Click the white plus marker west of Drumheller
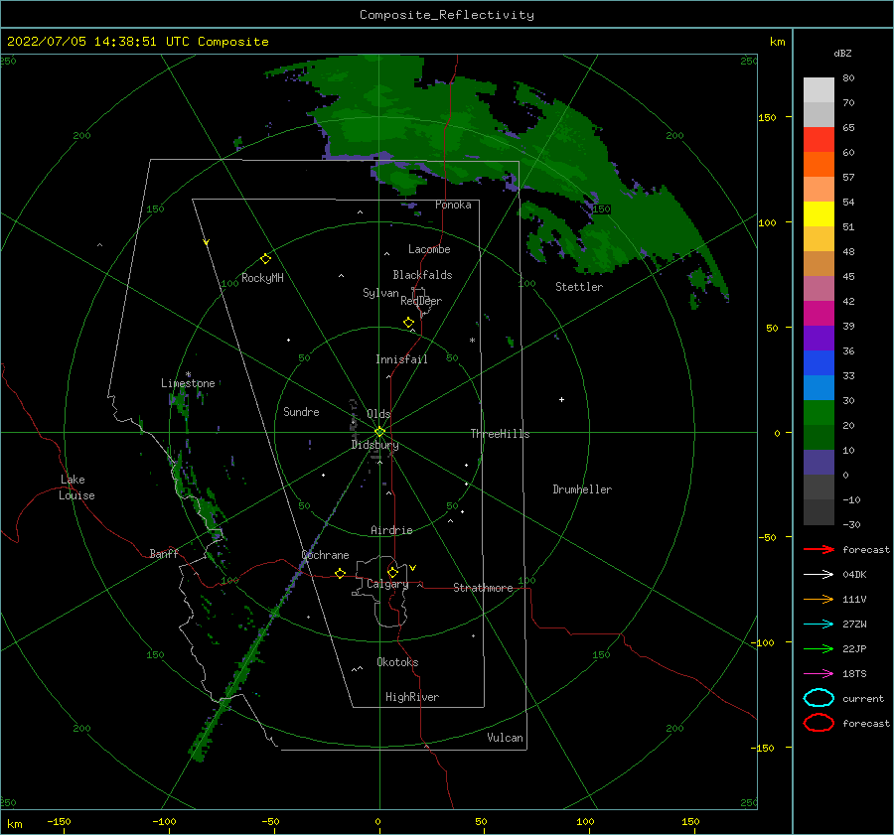The image size is (894, 835). pyautogui.click(x=561, y=399)
